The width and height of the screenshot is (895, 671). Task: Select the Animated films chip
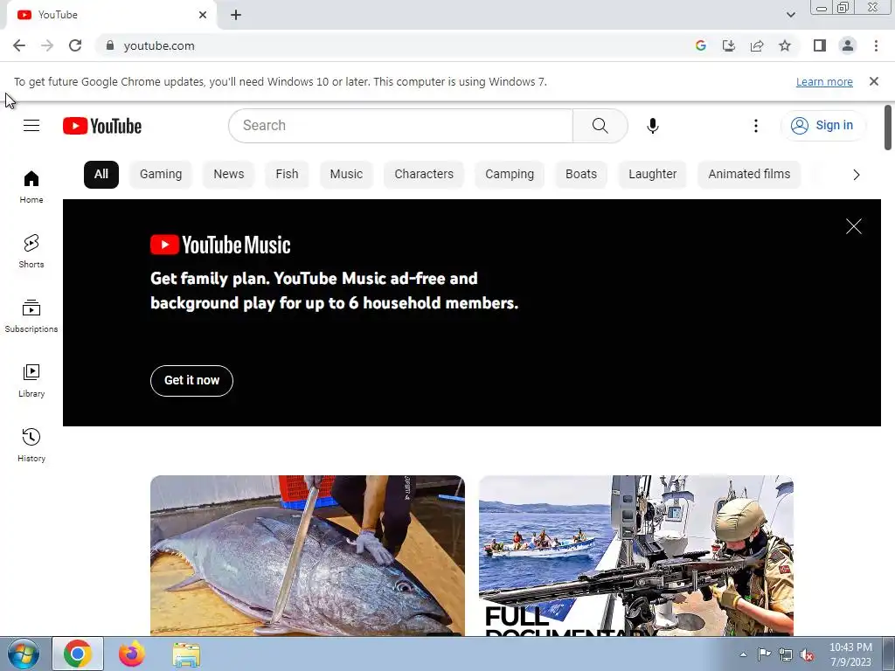click(x=749, y=175)
